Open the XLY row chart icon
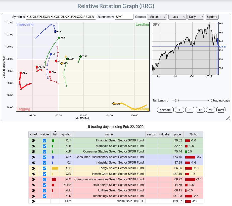Viewport: 232px width, 206px height. click(34, 157)
